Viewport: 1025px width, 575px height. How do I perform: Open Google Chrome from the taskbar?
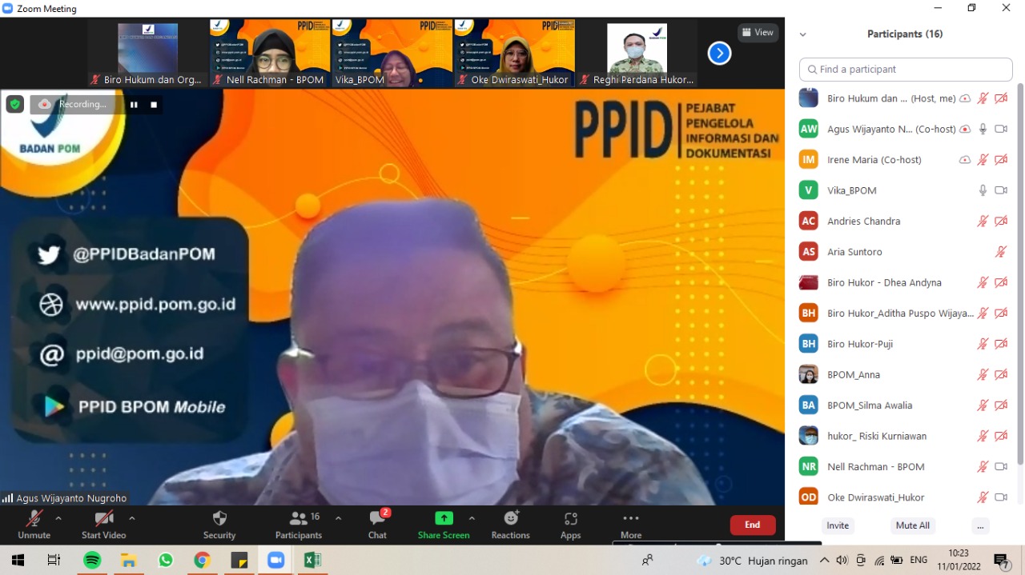[x=202, y=560]
